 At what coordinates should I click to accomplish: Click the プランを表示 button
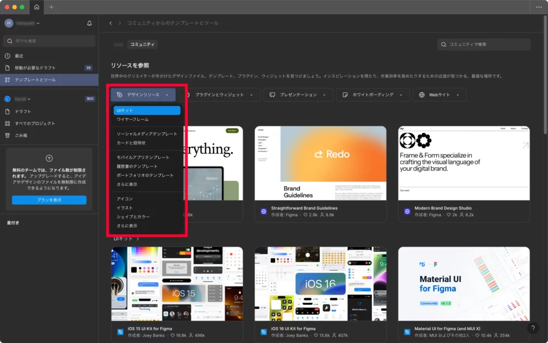click(49, 200)
